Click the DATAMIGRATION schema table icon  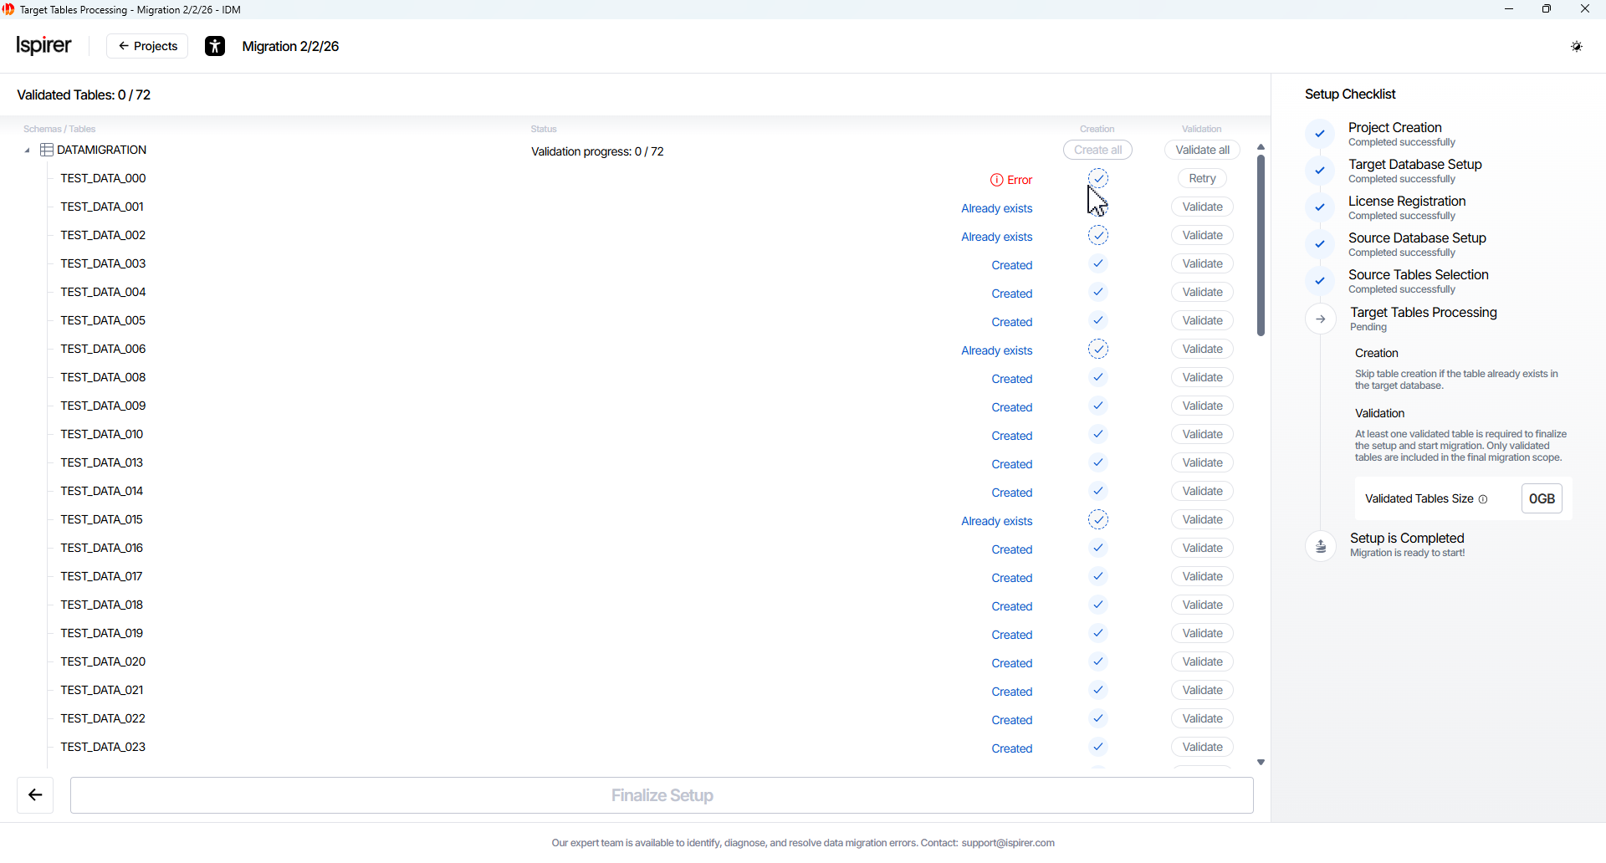[x=47, y=151]
